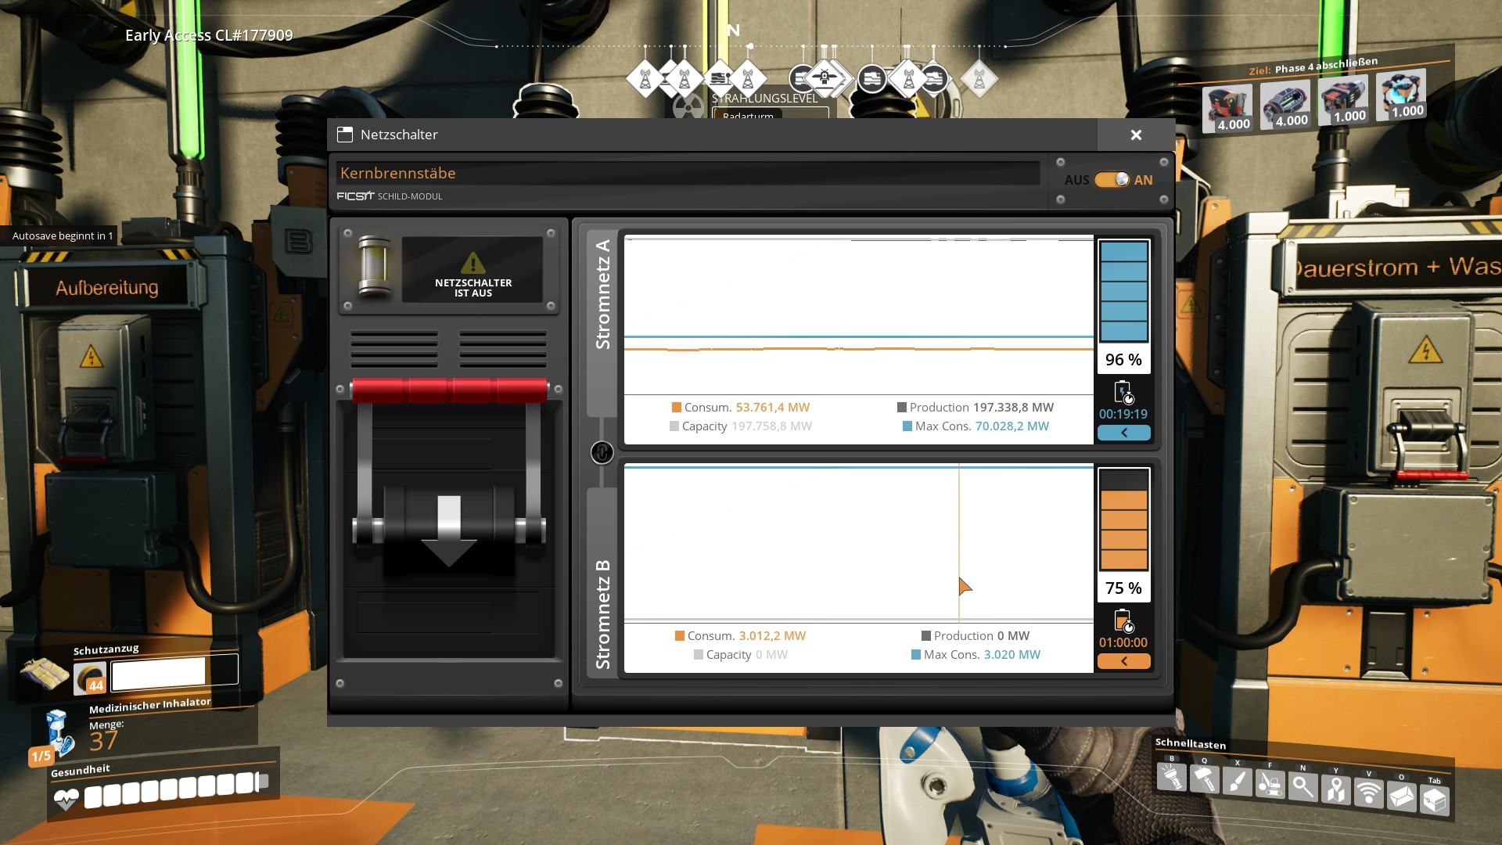
Task: Click Production 197.338,8 MW legend entry
Action: coord(975,408)
